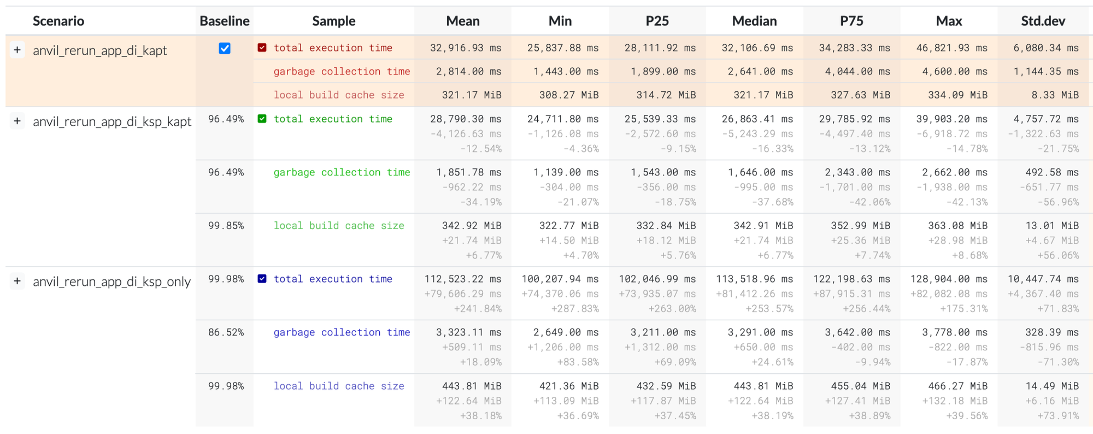Select blue garbage collection time sample label

[x=342, y=332]
